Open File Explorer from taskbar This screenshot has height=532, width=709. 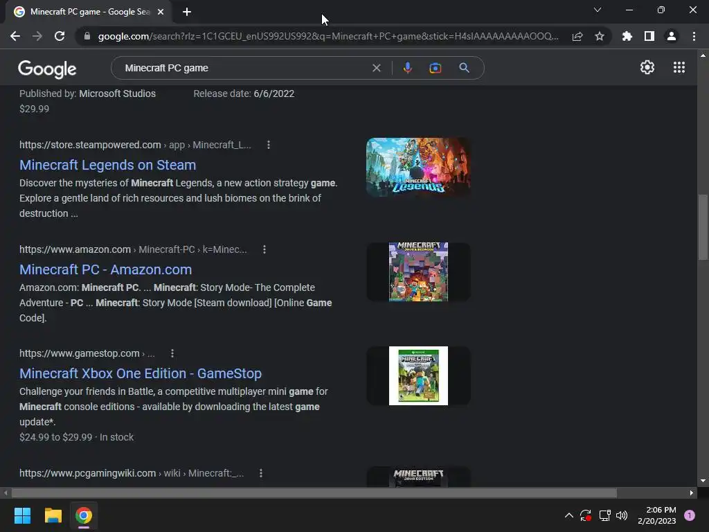[53, 515]
